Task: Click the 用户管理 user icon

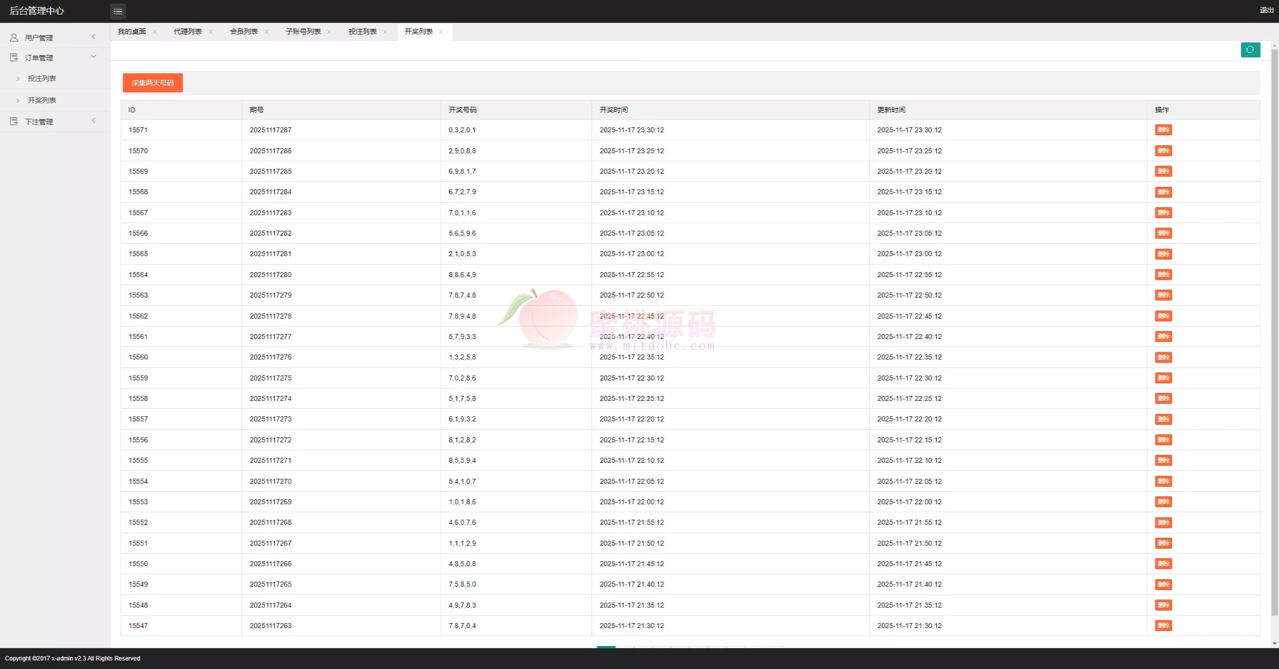Action: click(x=14, y=37)
